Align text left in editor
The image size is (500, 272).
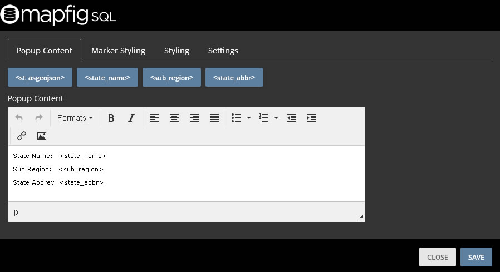[x=154, y=118]
